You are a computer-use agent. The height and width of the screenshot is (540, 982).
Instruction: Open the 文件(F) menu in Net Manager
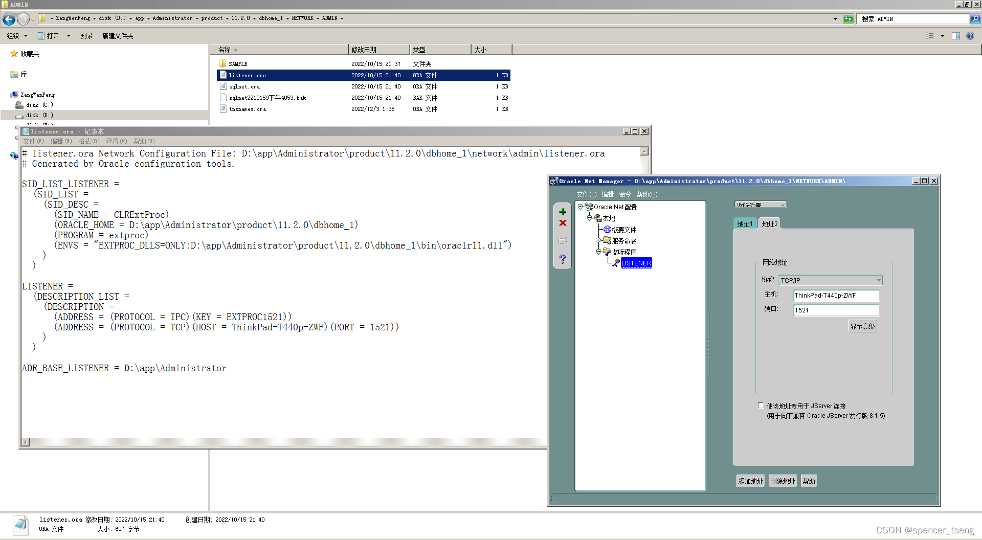click(x=586, y=194)
